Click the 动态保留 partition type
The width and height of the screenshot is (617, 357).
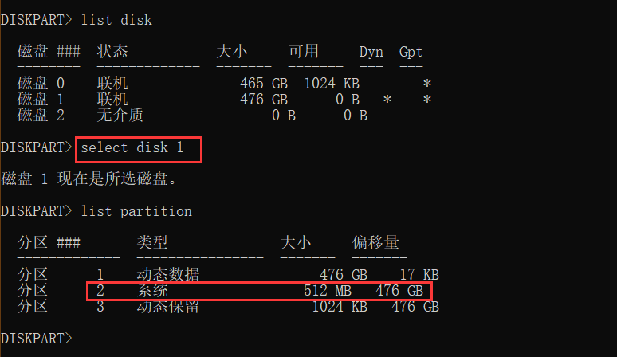pyautogui.click(x=168, y=307)
